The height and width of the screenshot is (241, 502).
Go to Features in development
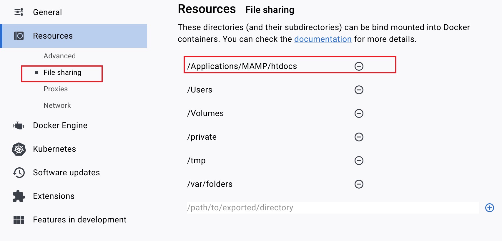point(79,220)
